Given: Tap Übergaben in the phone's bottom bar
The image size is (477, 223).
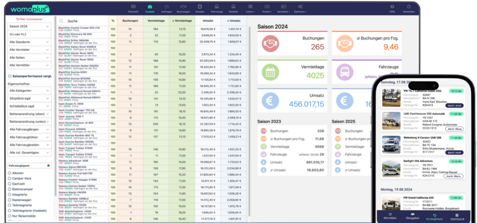Looking at the screenshot, I should point(413,216).
